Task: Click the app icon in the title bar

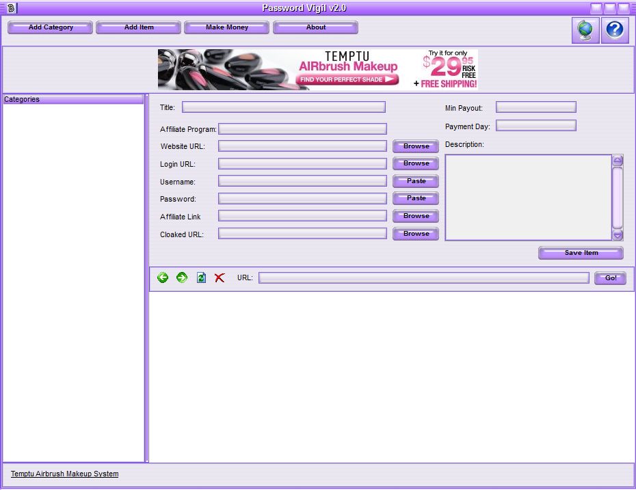Action: [11, 8]
